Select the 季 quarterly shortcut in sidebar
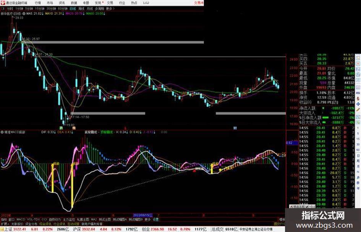The height and width of the screenshot is (232, 361). click(358, 183)
